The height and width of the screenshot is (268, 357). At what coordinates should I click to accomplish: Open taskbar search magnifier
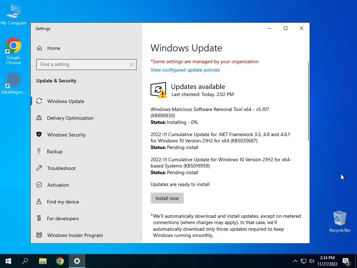25,261
